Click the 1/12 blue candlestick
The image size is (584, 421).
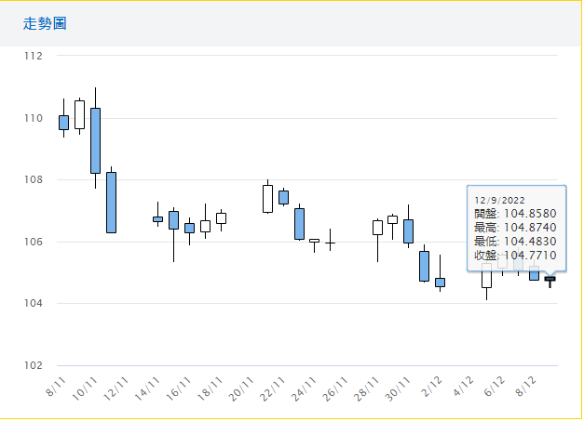point(424,266)
